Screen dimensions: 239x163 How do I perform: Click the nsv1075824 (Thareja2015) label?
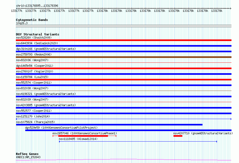click(35, 122)
